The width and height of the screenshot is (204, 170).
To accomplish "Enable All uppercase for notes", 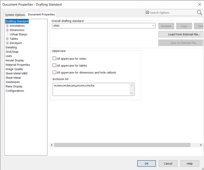I will [55, 59].
